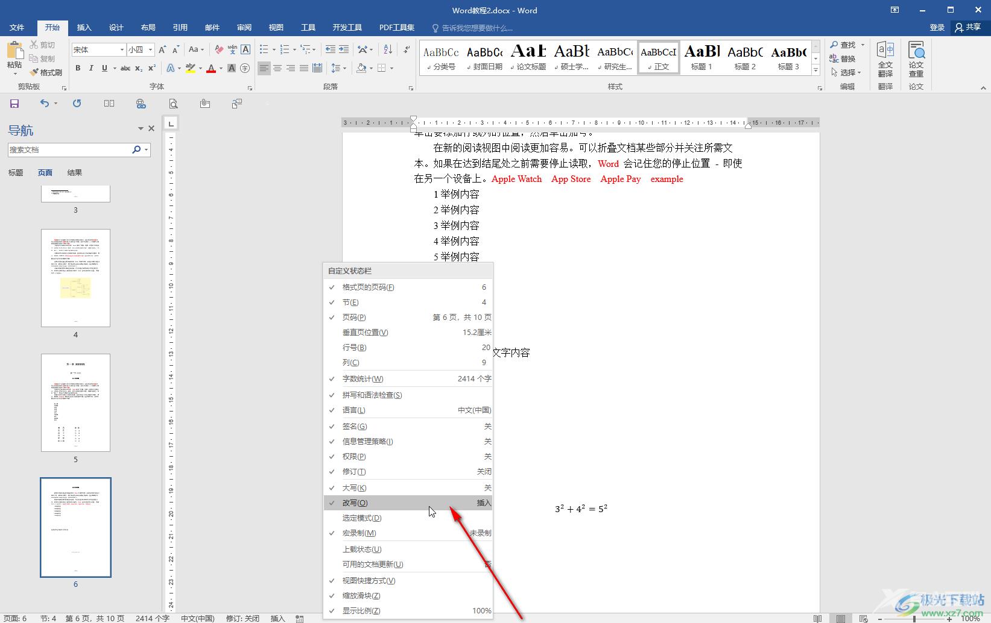Enable Selection Mode (选定模式) option
This screenshot has height=623, width=991.
pyautogui.click(x=408, y=518)
